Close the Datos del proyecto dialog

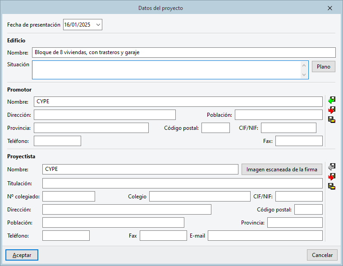point(330,8)
